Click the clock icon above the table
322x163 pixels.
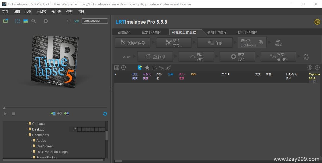[x=124, y=68]
